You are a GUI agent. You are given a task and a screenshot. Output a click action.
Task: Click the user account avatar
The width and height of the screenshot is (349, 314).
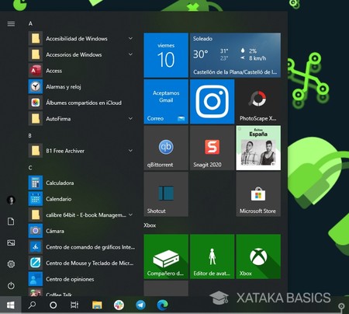point(11,200)
